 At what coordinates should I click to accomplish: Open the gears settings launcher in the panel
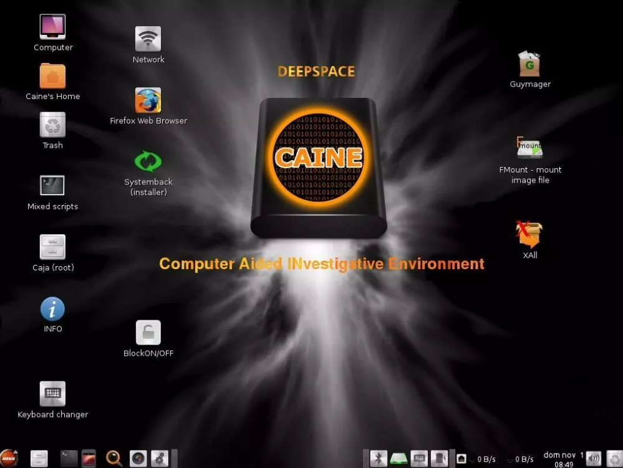(x=160, y=459)
